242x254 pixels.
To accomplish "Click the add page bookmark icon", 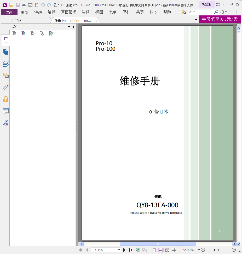I will (x=42, y=33).
